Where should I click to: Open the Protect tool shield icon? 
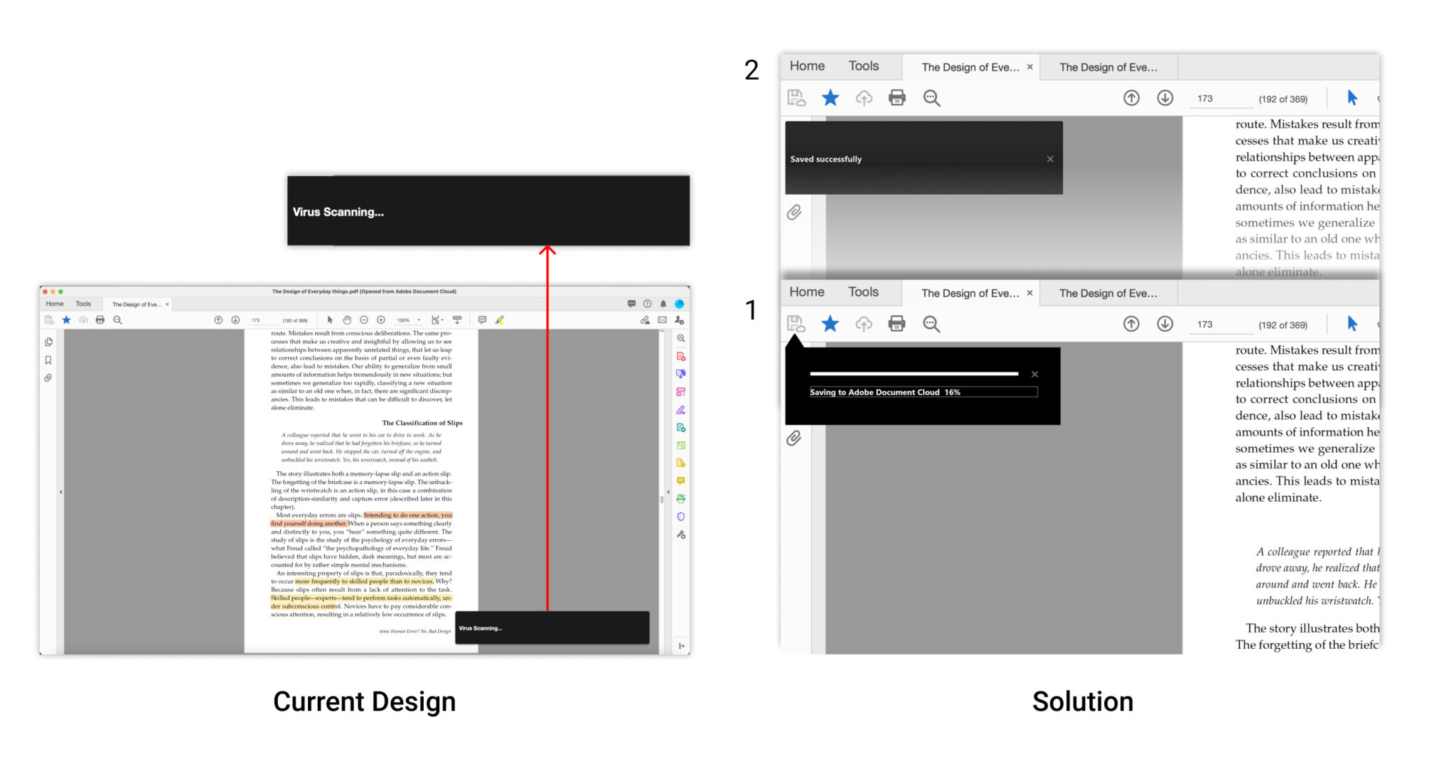pos(681,517)
